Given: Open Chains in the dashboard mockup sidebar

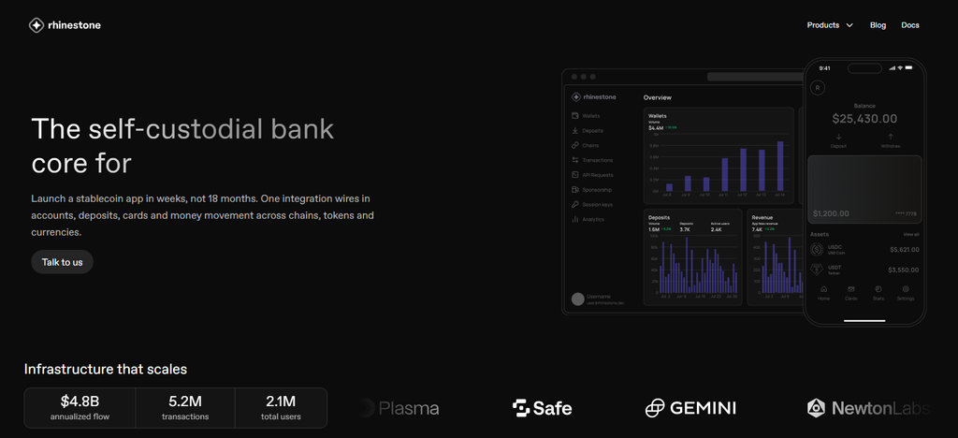Looking at the screenshot, I should click(586, 145).
